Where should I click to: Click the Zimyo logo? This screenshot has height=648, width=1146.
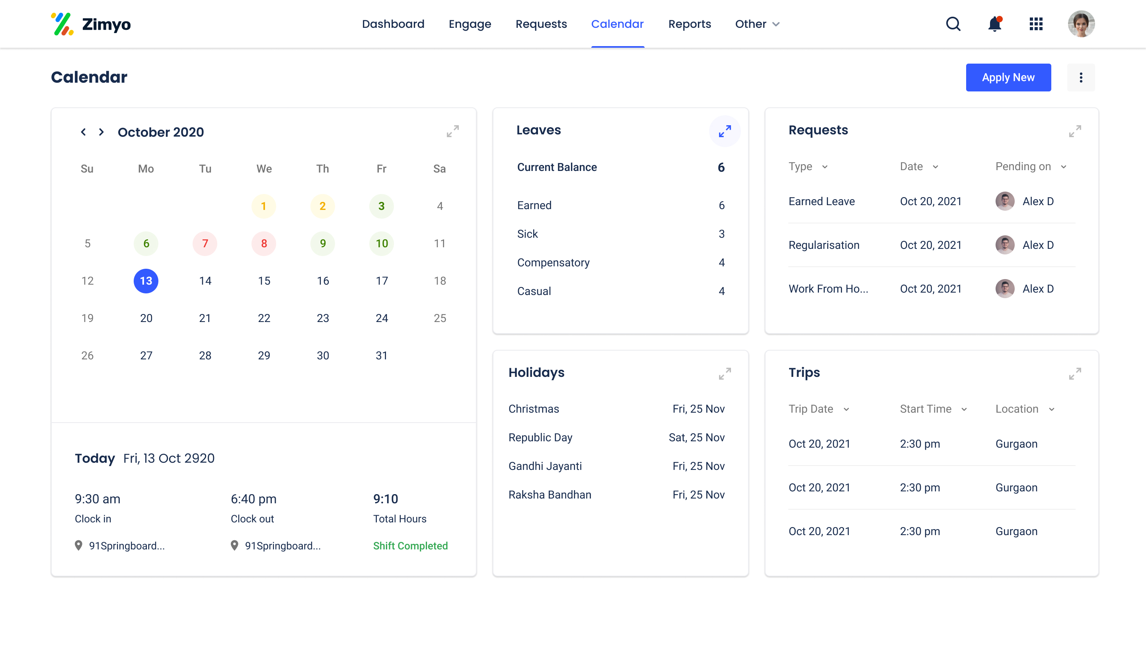click(91, 24)
